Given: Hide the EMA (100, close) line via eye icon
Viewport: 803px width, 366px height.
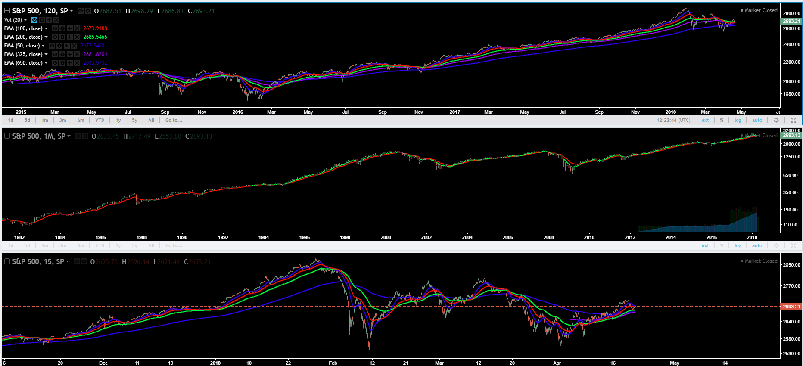Looking at the screenshot, I should [x=55, y=28].
